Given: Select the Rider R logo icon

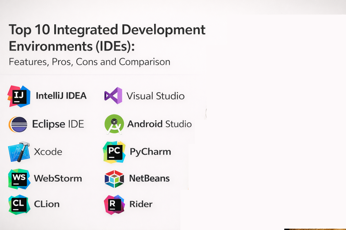Looking at the screenshot, I should point(114,204).
